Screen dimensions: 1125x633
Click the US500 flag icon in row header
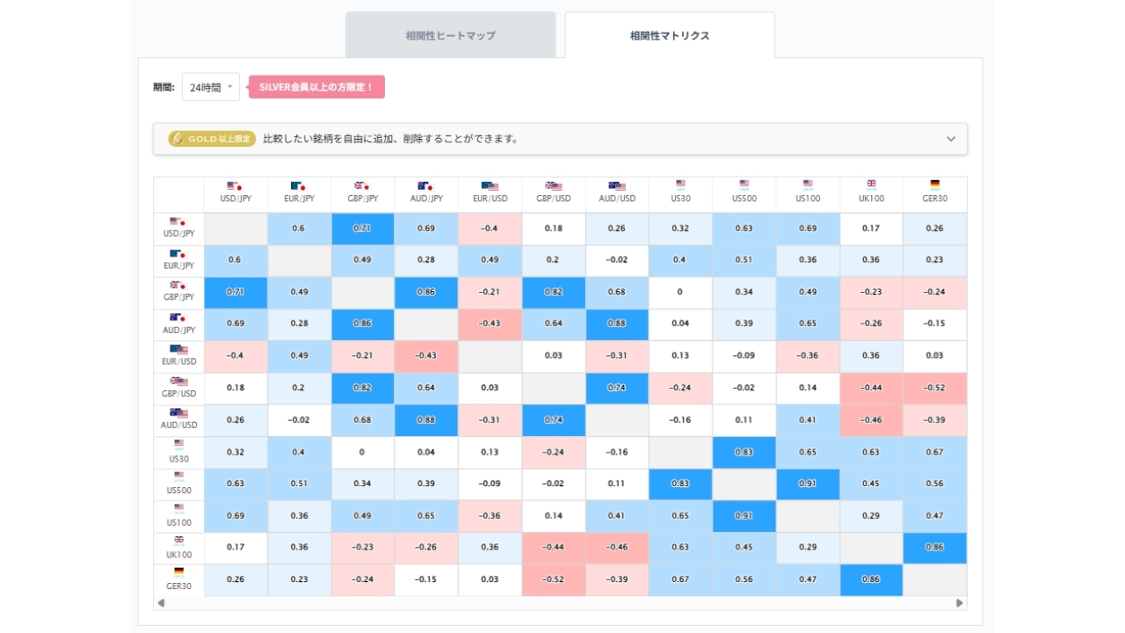178,477
